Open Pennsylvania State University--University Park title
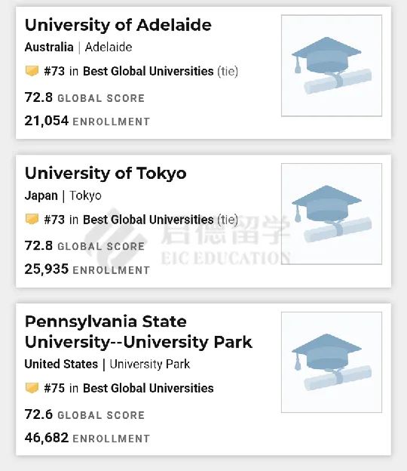 [x=139, y=332]
